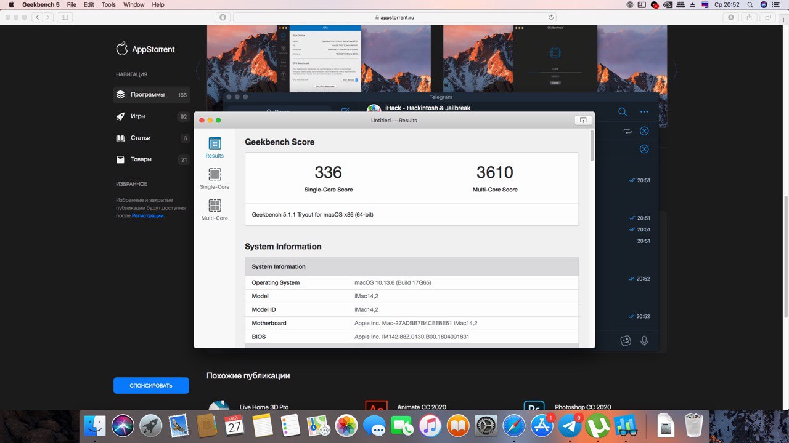This screenshot has height=443, width=789.
Task: Click the left carousel arrow on screenshots
Action: (x=198, y=71)
